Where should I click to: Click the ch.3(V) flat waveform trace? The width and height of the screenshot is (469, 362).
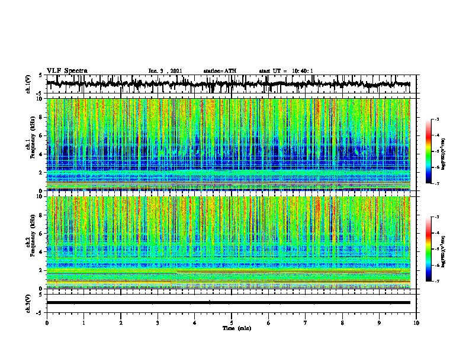coord(228,303)
